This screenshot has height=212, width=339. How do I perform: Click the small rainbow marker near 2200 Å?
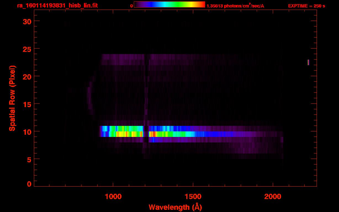pos(308,62)
